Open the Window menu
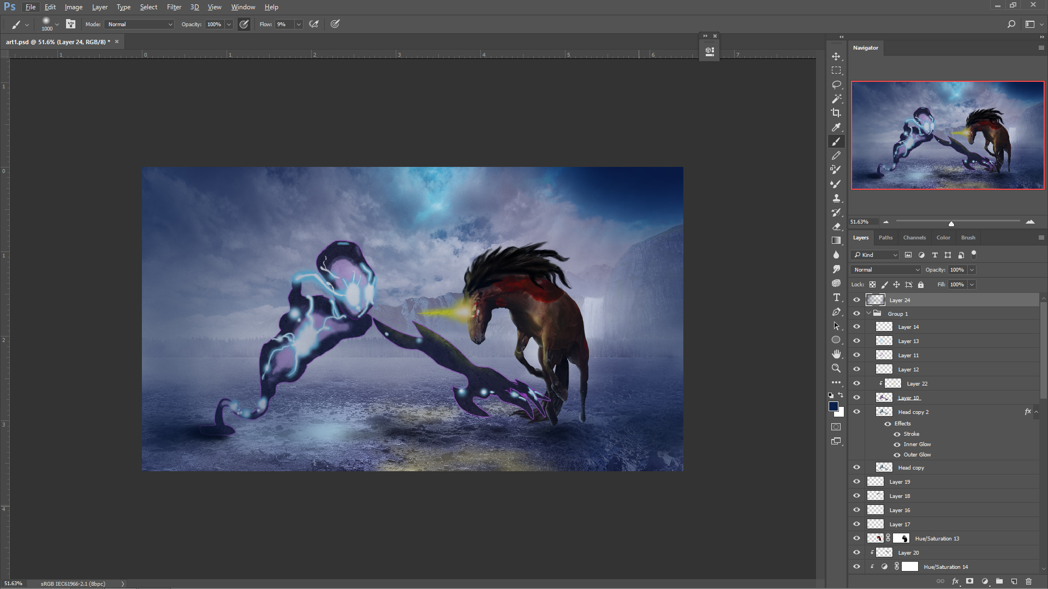The height and width of the screenshot is (589, 1048). tap(243, 7)
